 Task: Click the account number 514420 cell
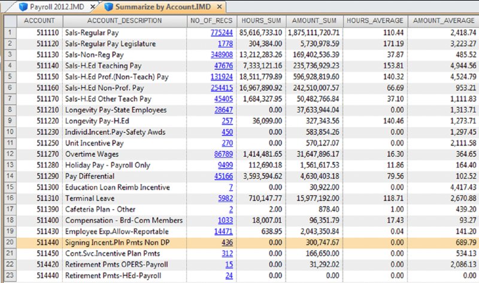[x=40, y=264]
